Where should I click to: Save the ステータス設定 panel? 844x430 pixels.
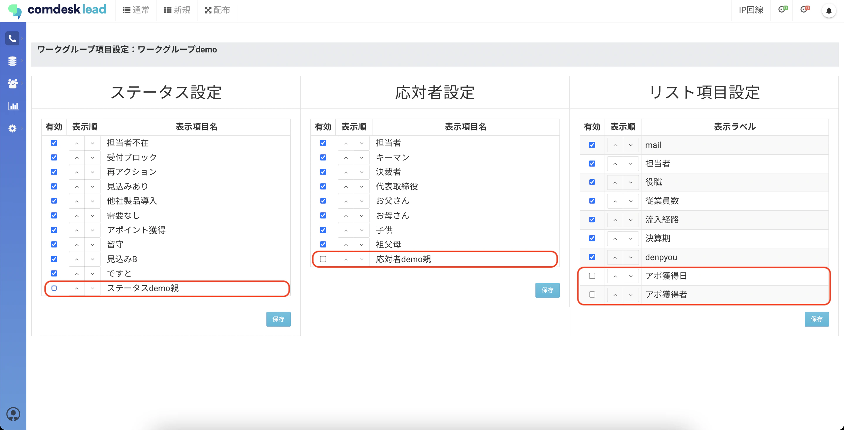click(278, 319)
